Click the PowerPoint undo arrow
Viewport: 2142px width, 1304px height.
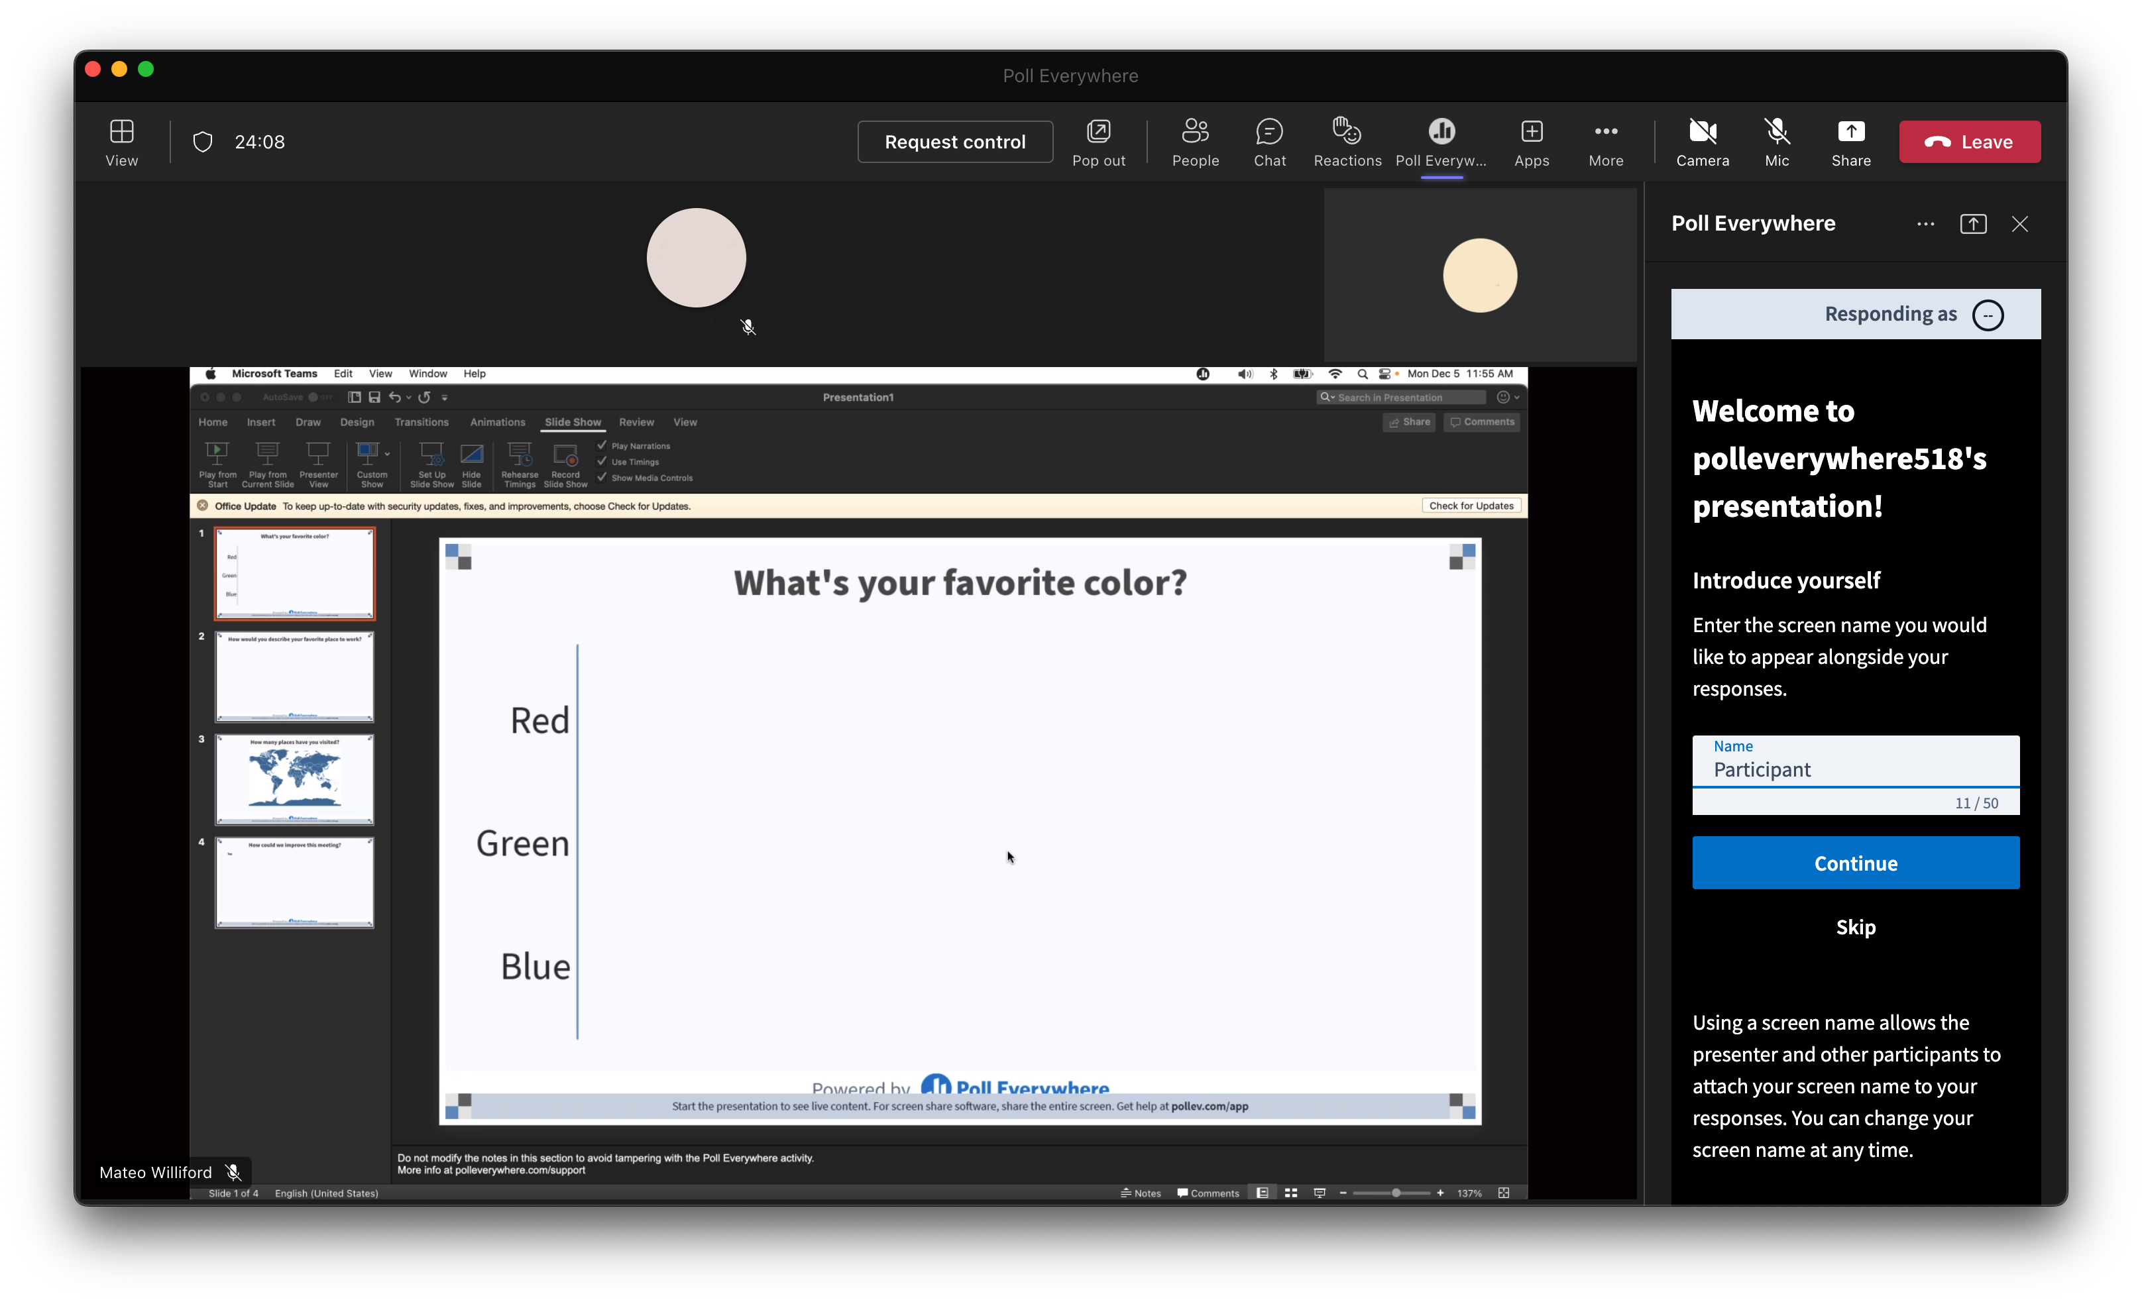pyautogui.click(x=395, y=398)
